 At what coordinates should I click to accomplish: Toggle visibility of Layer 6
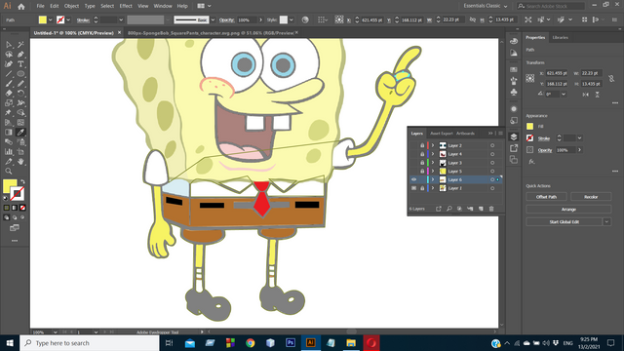pyautogui.click(x=413, y=179)
